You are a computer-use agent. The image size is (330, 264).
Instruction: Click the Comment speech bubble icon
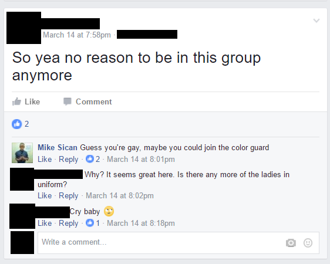(68, 101)
